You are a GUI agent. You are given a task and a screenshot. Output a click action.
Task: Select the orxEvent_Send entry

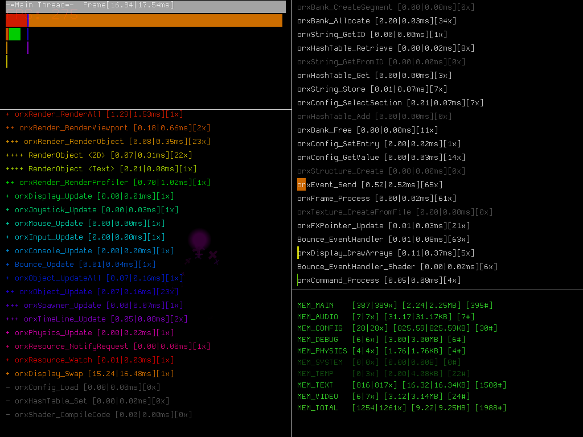(370, 185)
